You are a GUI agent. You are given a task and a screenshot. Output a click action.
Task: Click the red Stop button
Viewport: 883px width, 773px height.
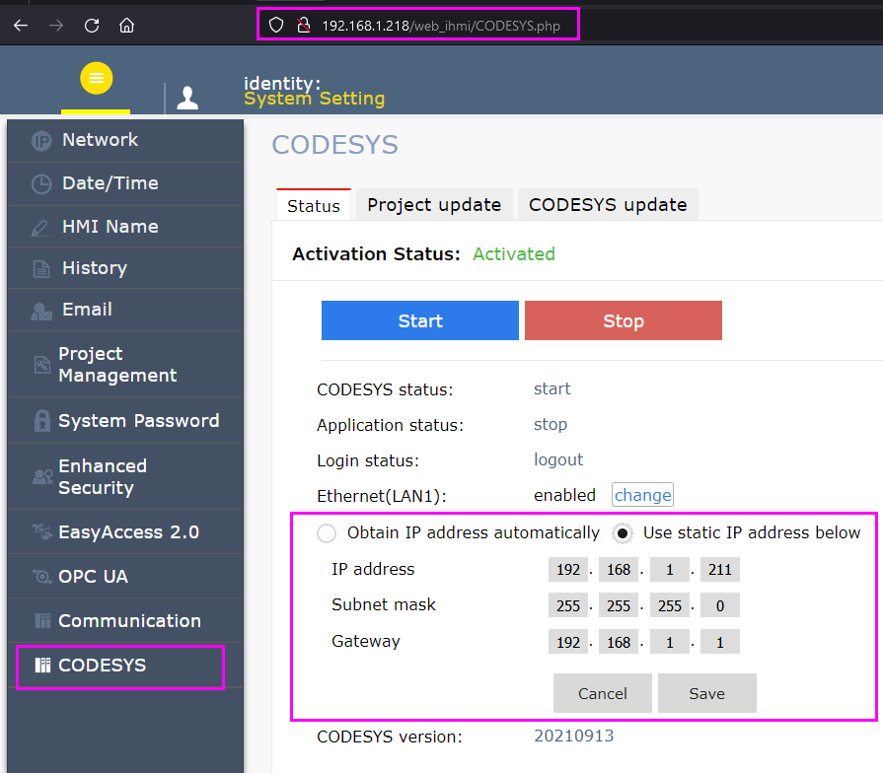624,320
